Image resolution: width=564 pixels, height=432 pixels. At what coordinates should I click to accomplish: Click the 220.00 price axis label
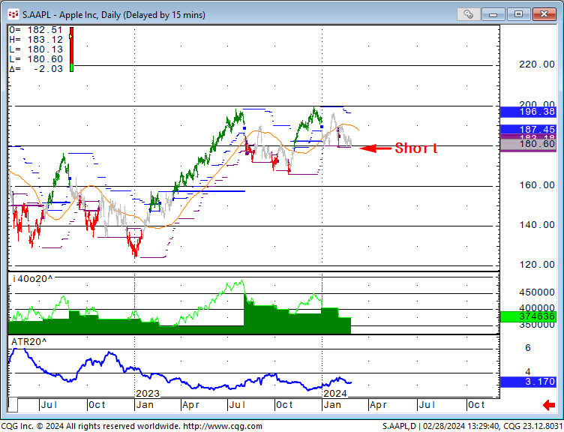coord(537,64)
